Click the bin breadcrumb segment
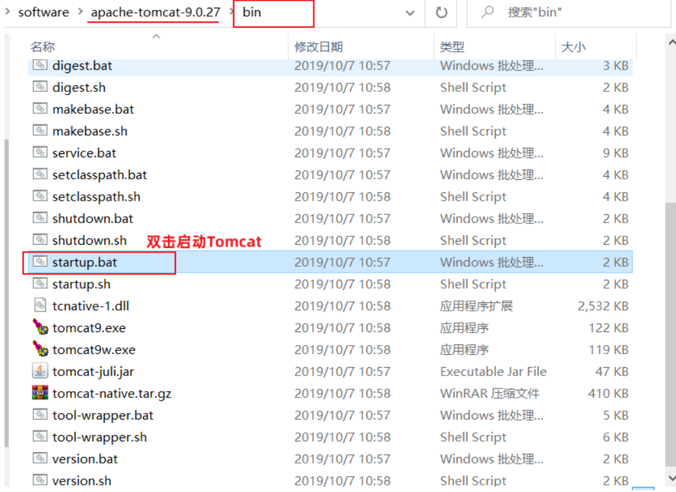Image resolution: width=676 pixels, height=492 pixels. [x=252, y=12]
